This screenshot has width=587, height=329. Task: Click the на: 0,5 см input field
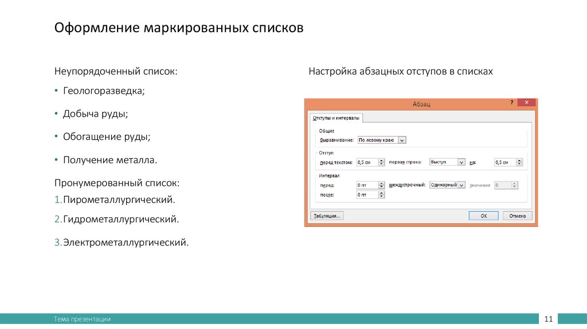(x=505, y=162)
